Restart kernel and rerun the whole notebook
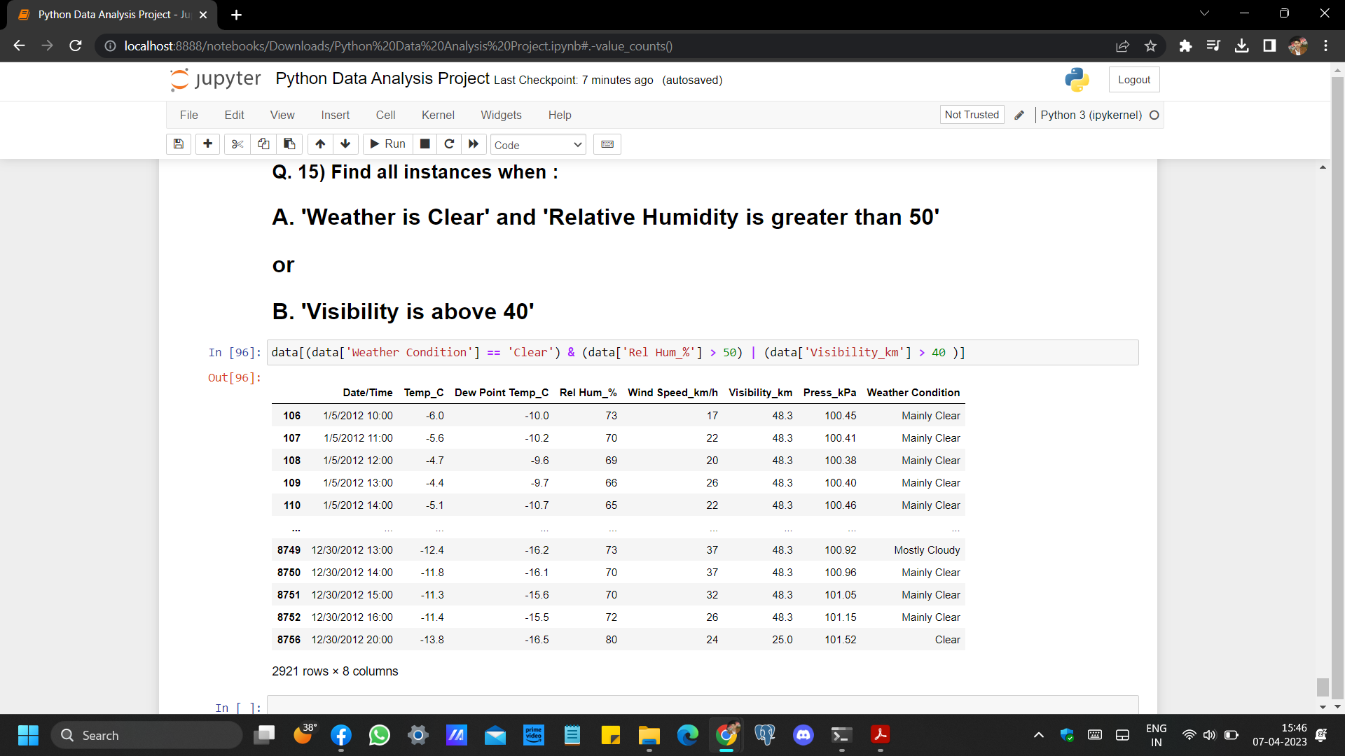The width and height of the screenshot is (1345, 756). click(474, 144)
